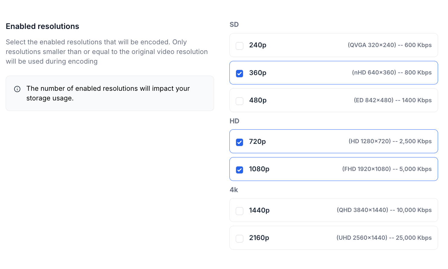Viewport: 448px width, 269px height.
Task: Select the 2160p UHD resolution card
Action: tap(334, 238)
